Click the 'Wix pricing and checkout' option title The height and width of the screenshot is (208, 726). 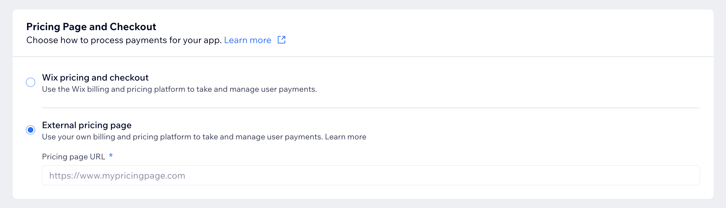coord(95,77)
